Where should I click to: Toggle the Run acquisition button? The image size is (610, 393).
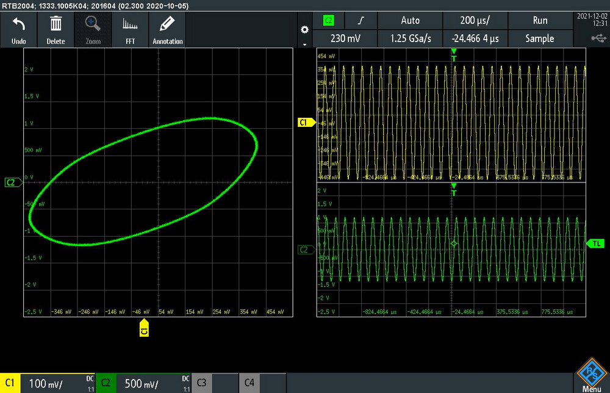click(x=540, y=21)
